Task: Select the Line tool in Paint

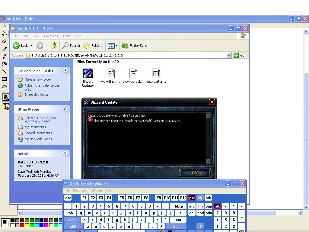Action: (x=4, y=71)
